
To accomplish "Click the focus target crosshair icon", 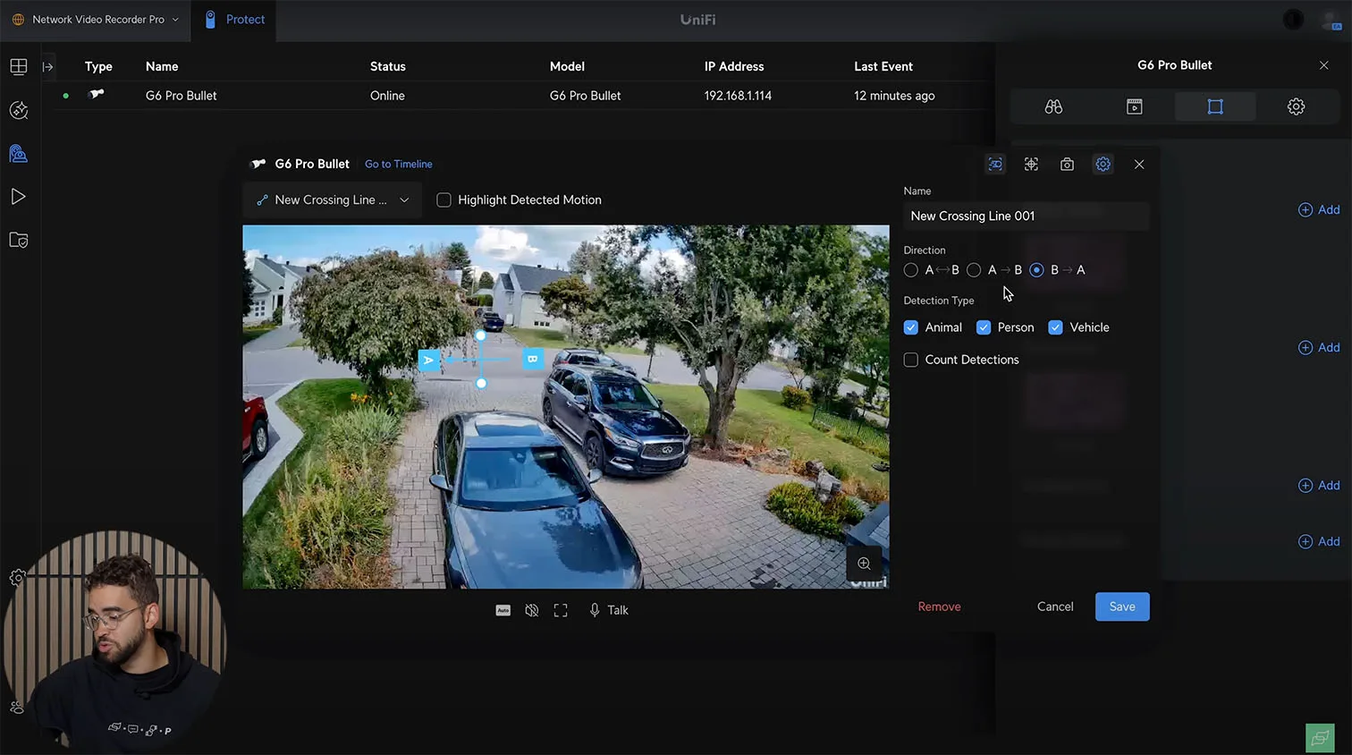I will coord(1031,164).
